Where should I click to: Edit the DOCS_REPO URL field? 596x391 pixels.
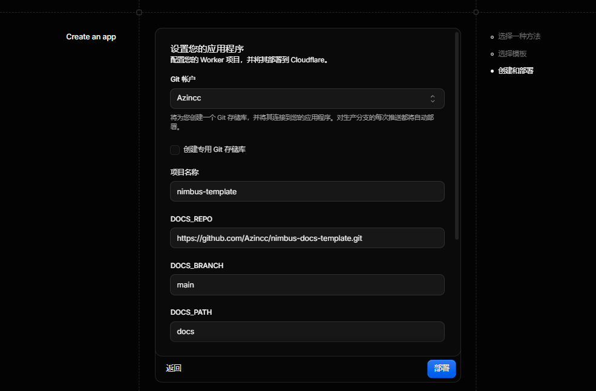click(307, 238)
